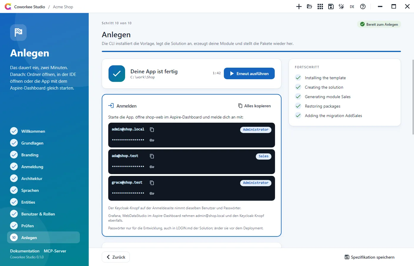
Task: Toggle dark/light theme icon
Action: pos(342,7)
